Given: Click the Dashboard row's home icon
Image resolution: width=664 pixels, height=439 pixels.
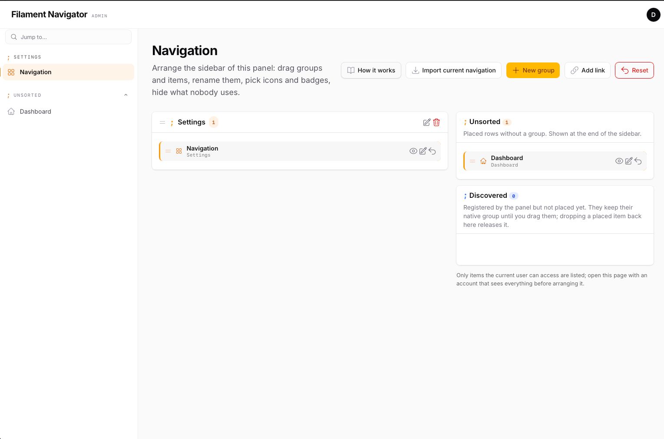Looking at the screenshot, I should click(x=483, y=161).
